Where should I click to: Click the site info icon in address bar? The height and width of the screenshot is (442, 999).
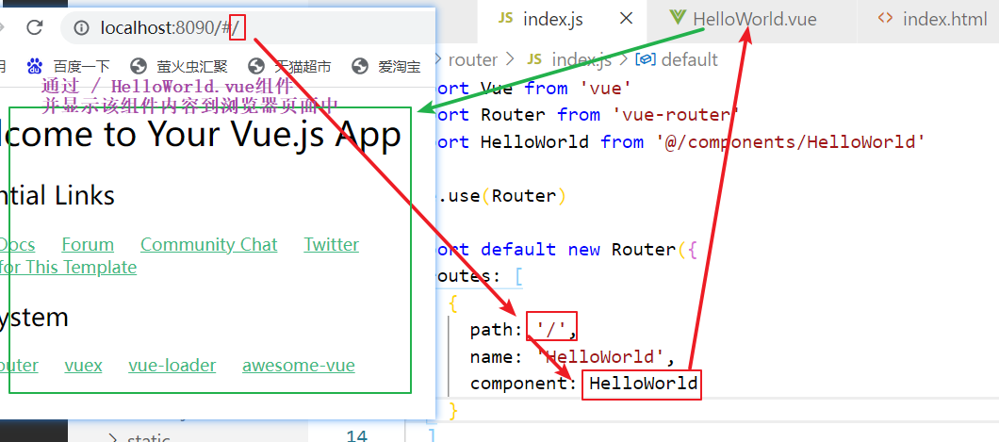[81, 28]
